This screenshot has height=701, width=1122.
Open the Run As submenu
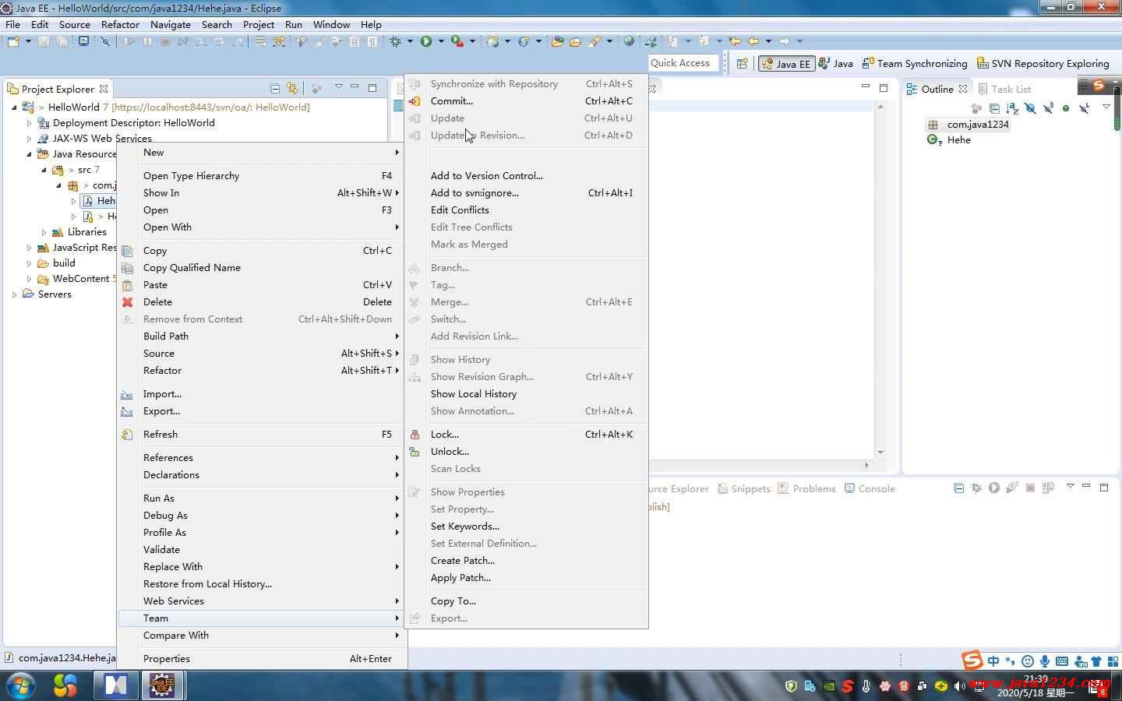click(x=261, y=498)
